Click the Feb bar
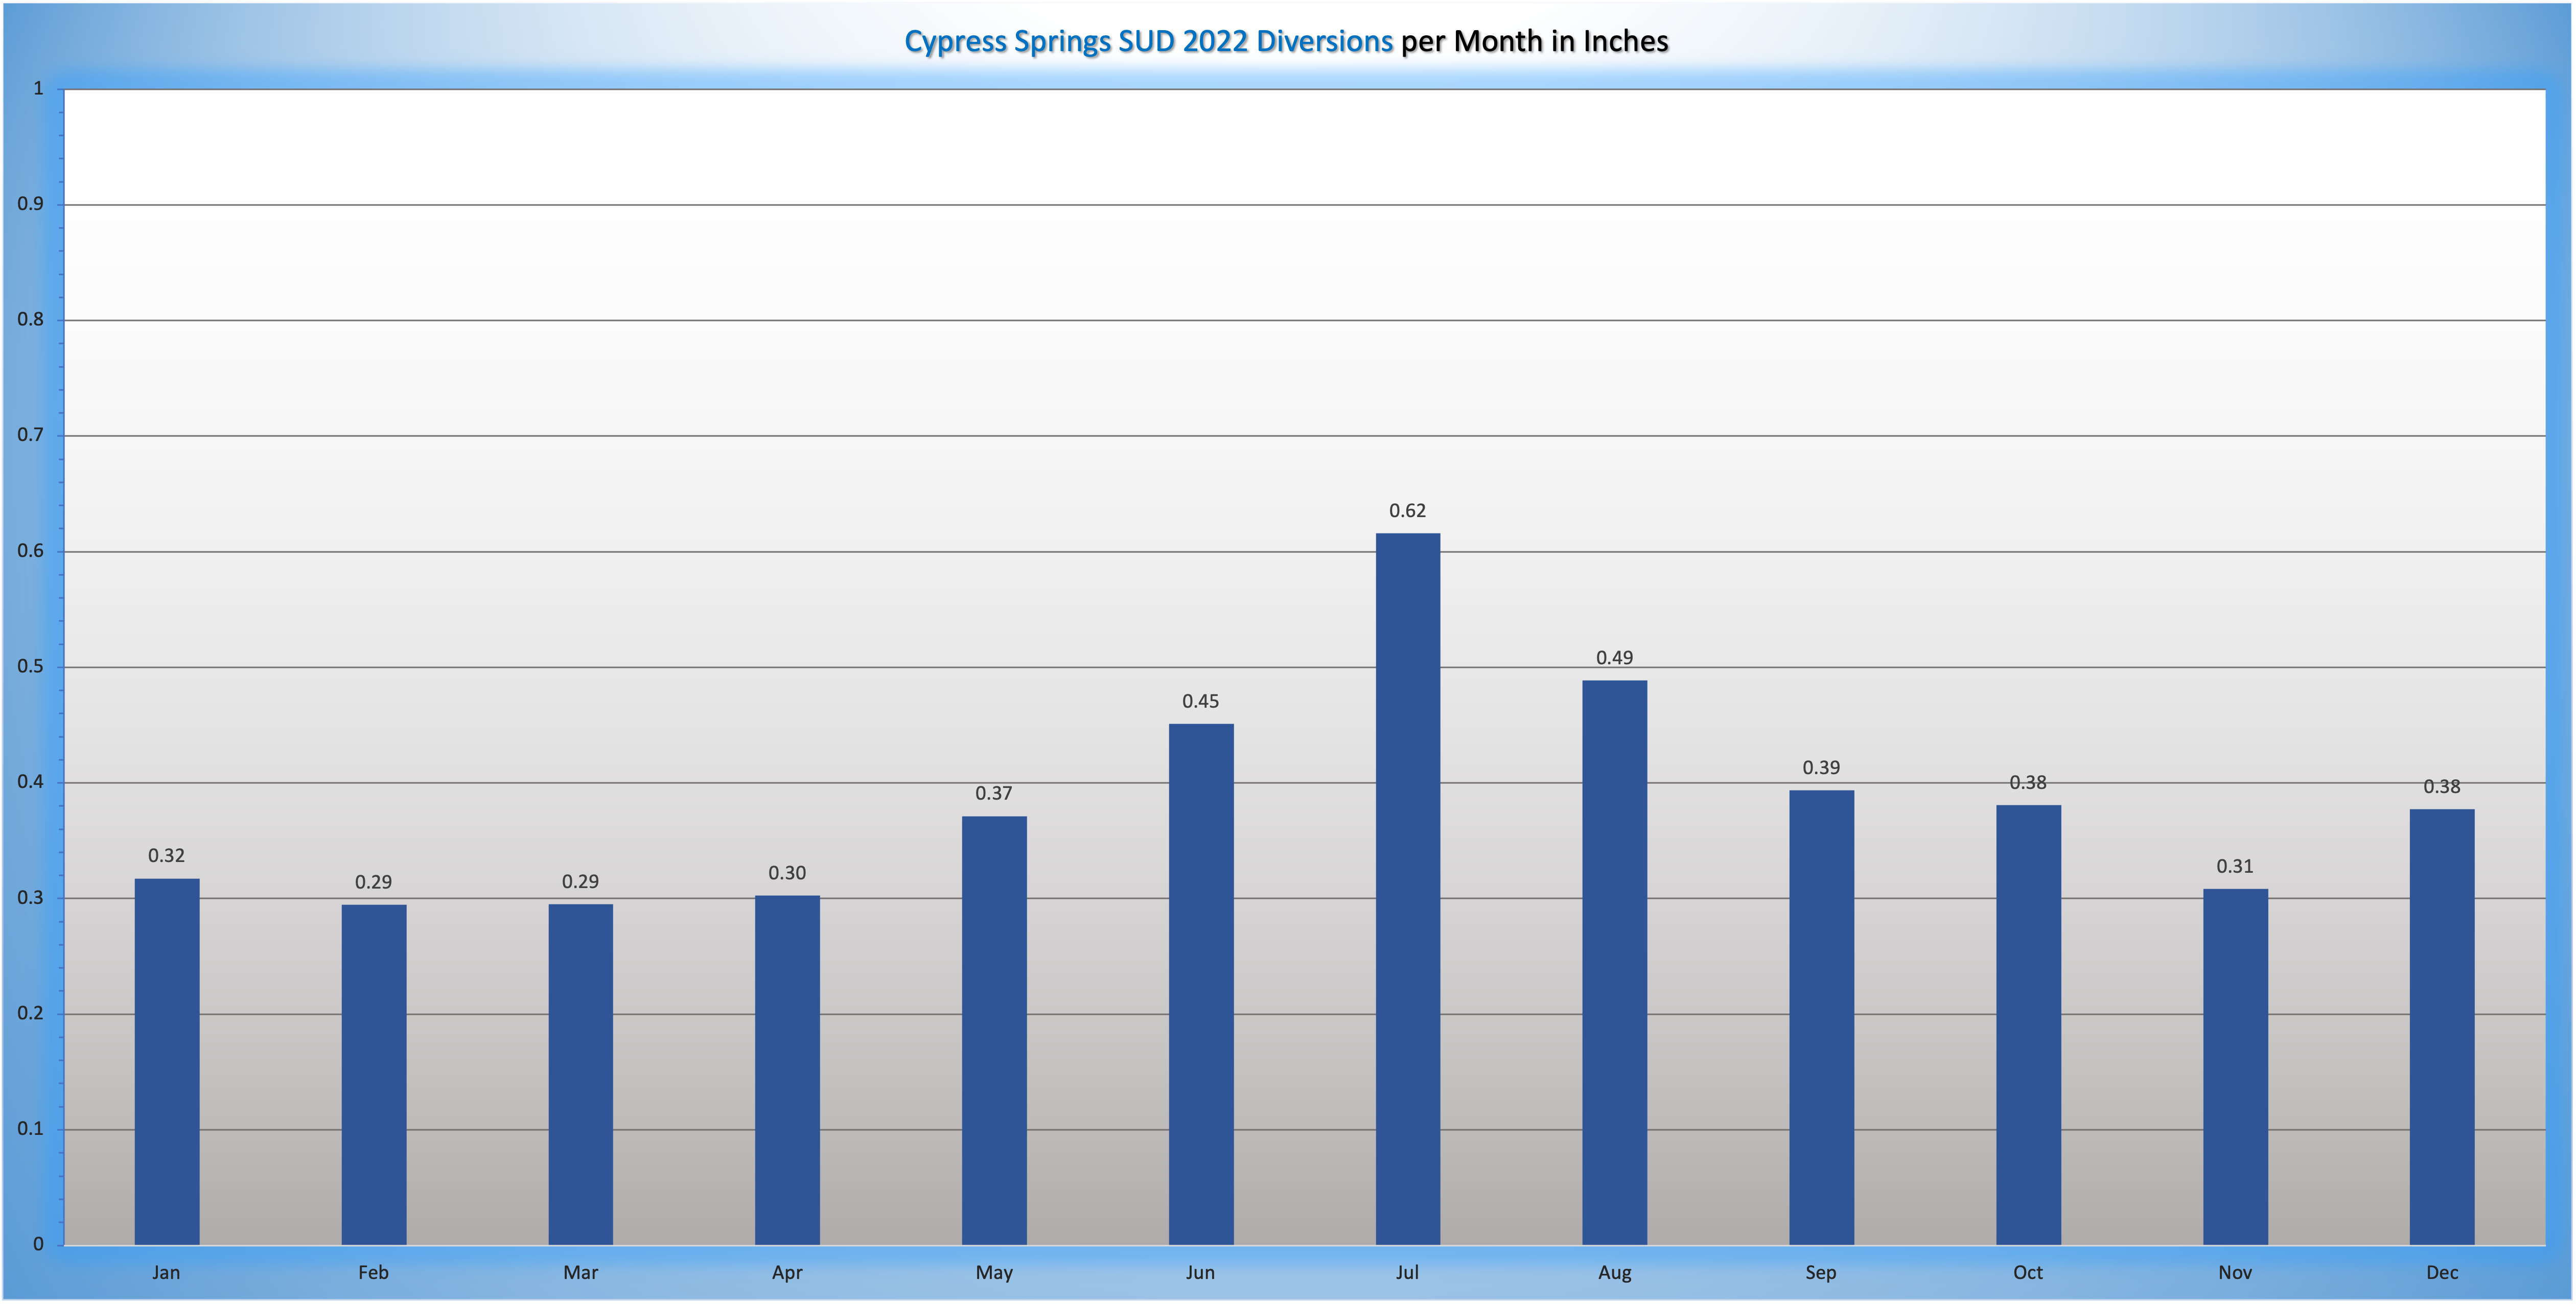The height and width of the screenshot is (1304, 2576). (x=374, y=1075)
